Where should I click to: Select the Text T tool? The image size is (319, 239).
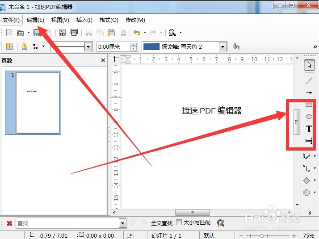pyautogui.click(x=309, y=129)
